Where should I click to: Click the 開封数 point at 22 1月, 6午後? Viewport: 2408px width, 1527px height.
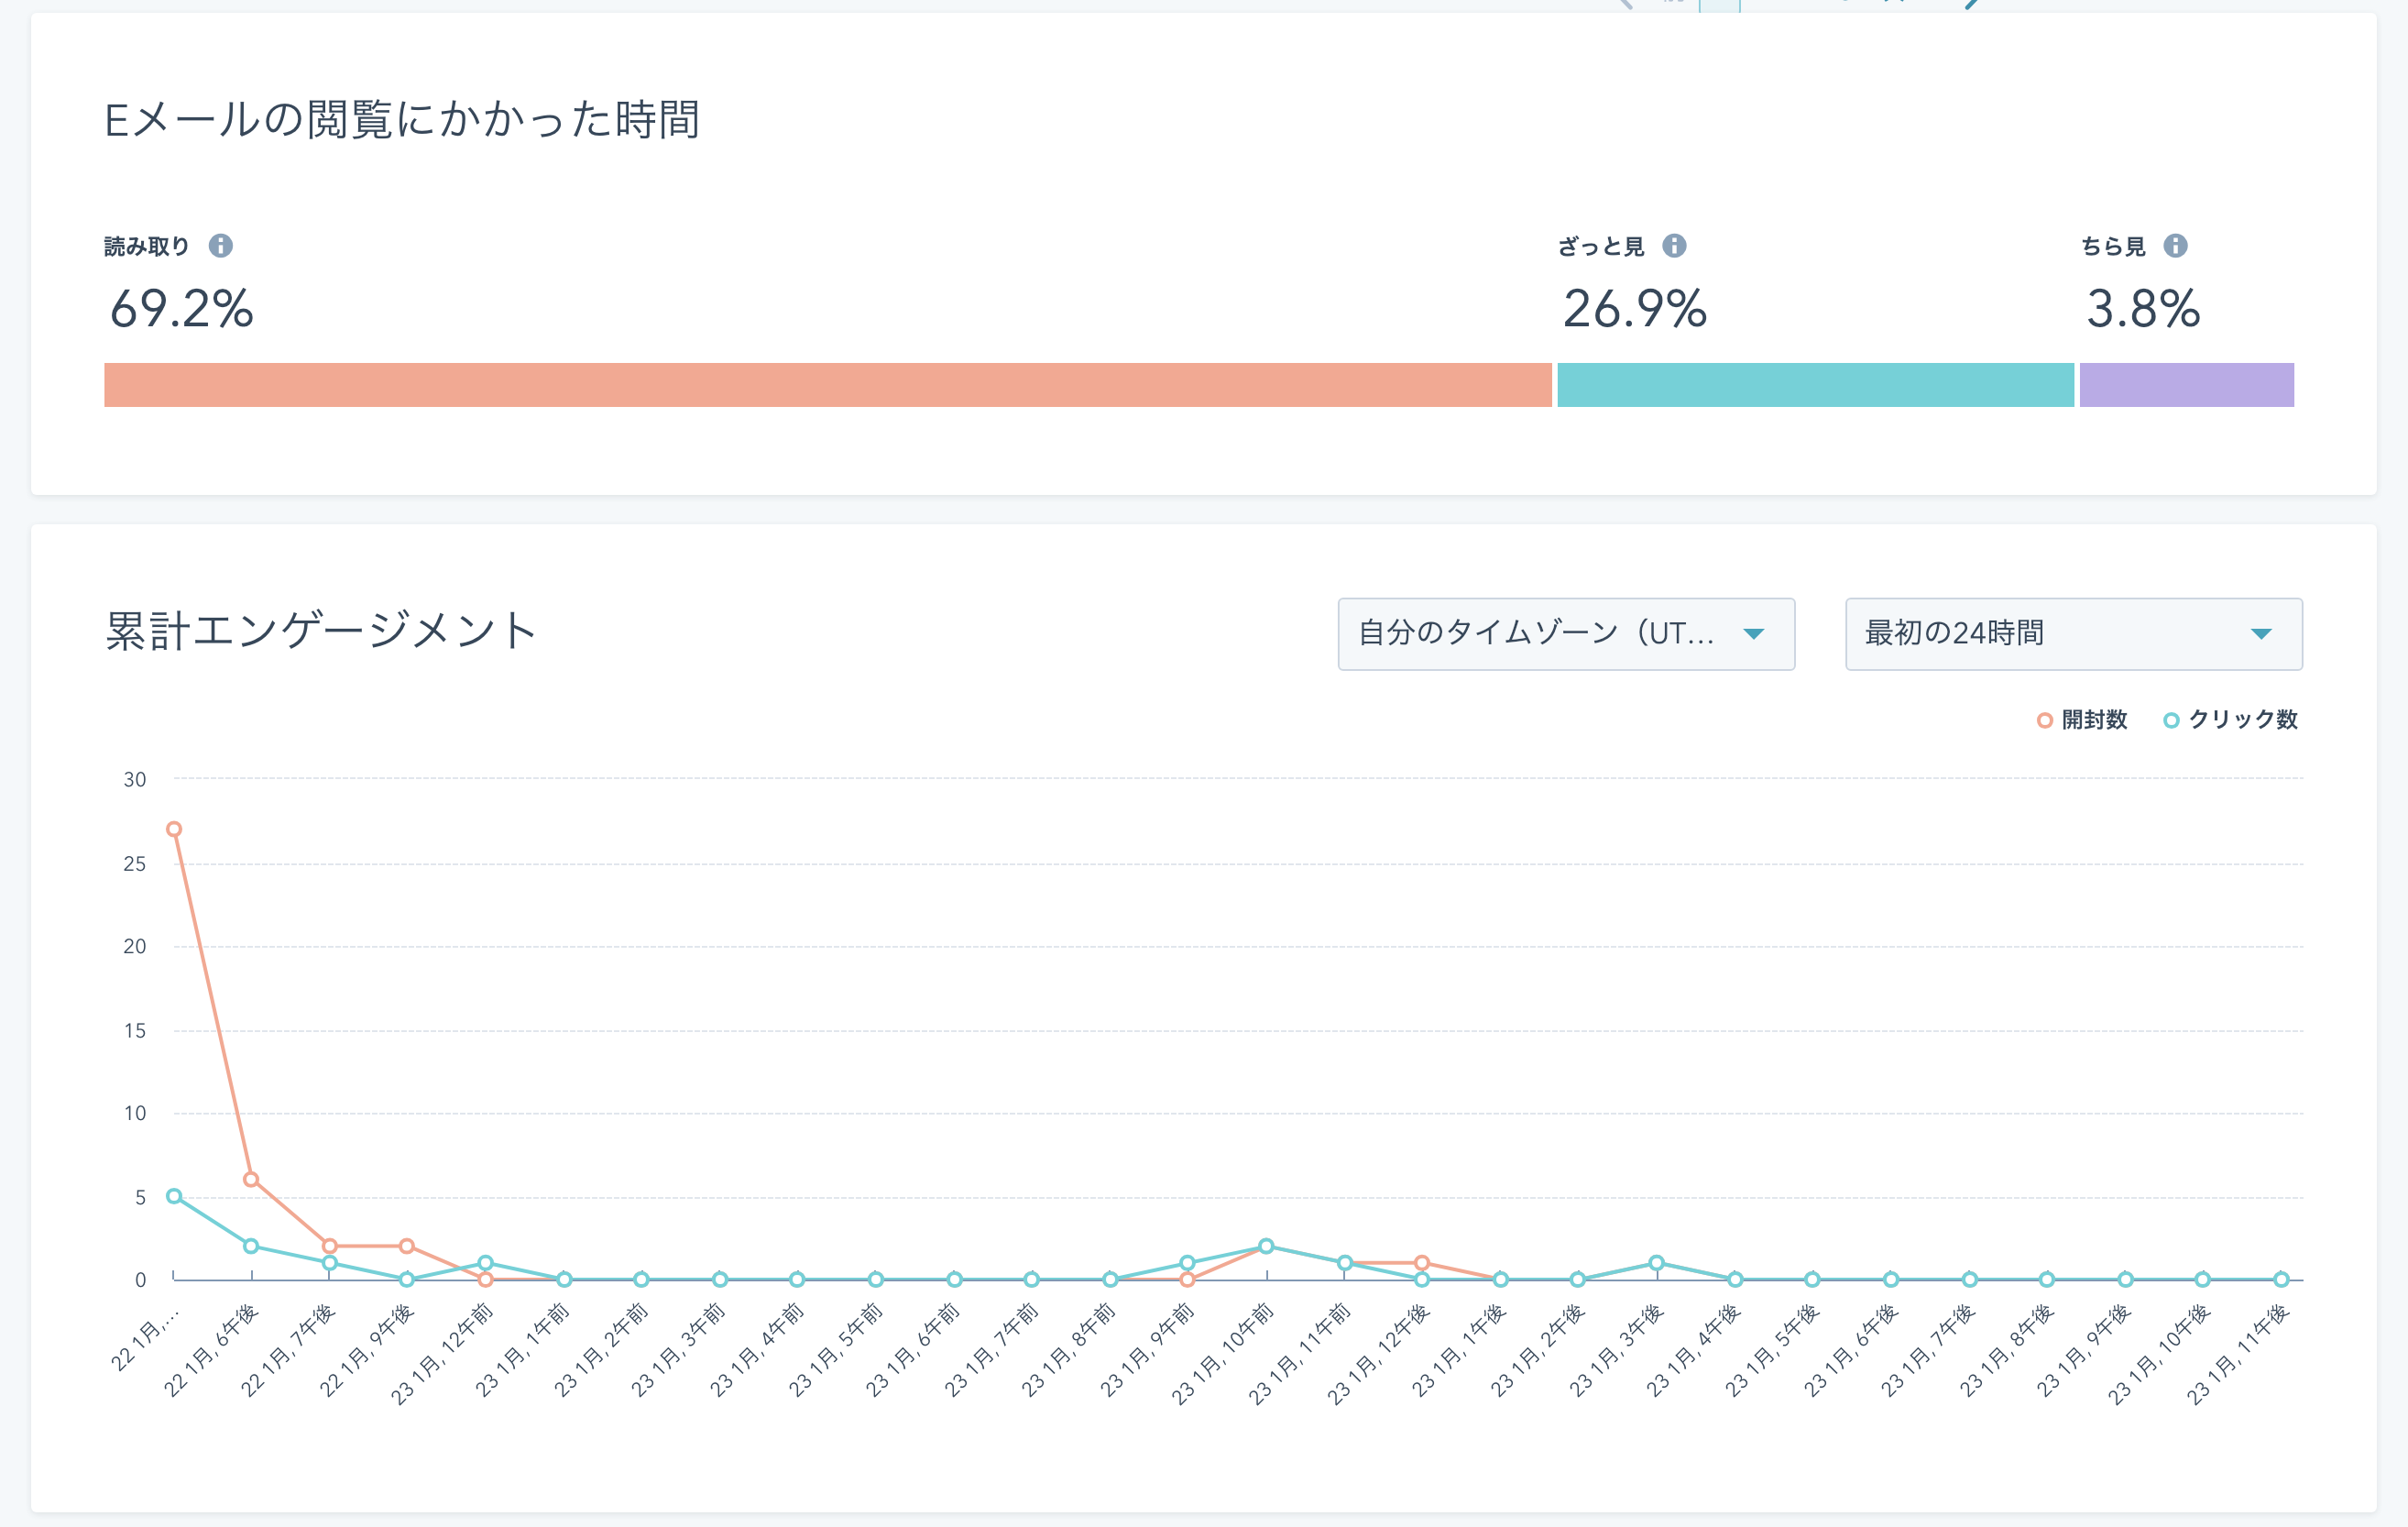click(251, 1180)
